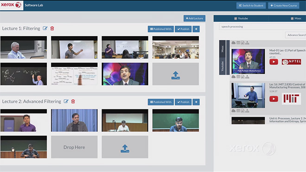306x172 pixels.
Task: Click the upload icon tile in Lecture 1
Action: 176,74
